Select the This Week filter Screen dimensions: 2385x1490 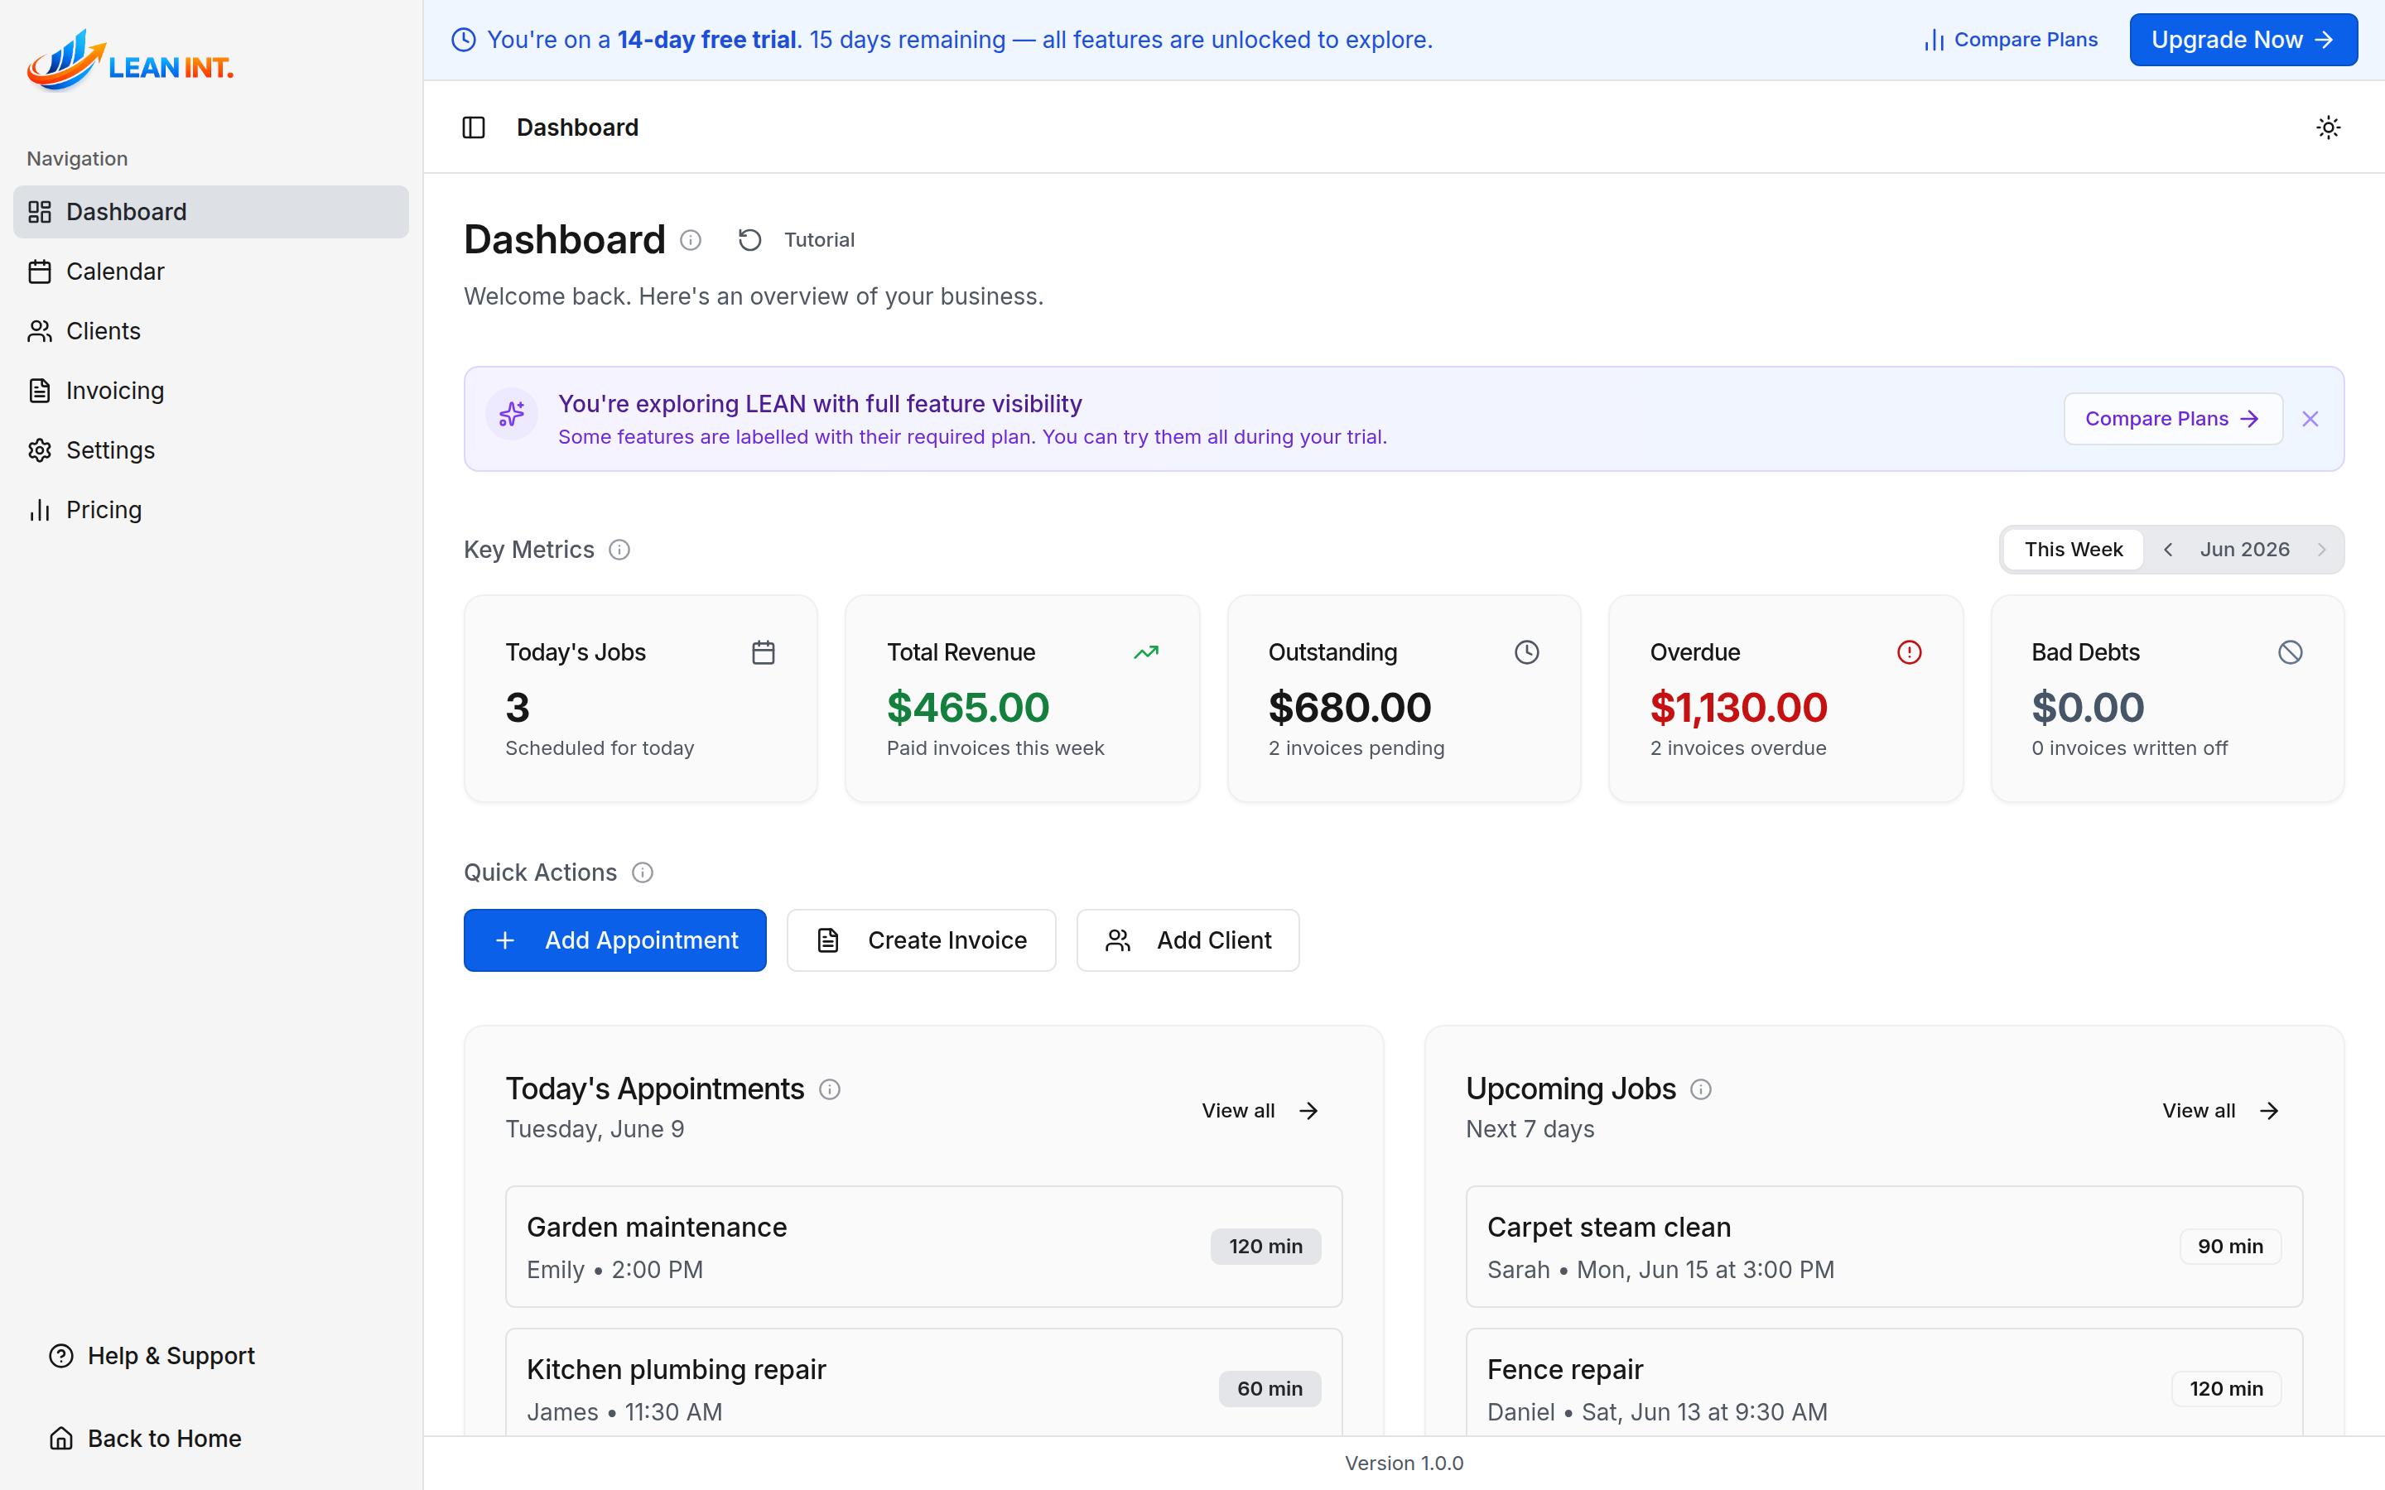click(x=2074, y=550)
